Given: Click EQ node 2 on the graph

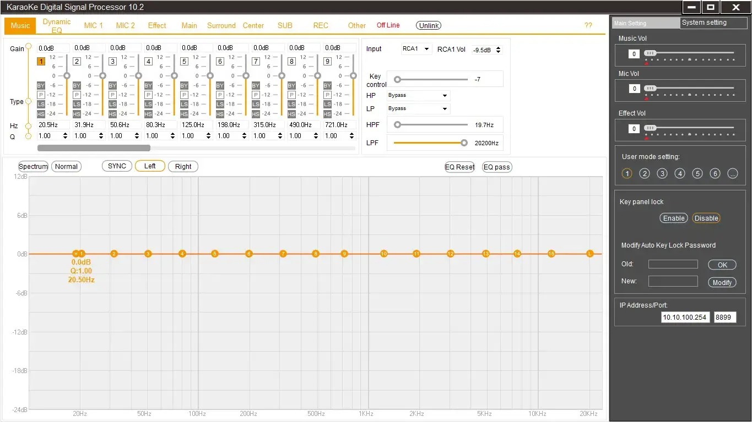Looking at the screenshot, I should click(x=114, y=254).
